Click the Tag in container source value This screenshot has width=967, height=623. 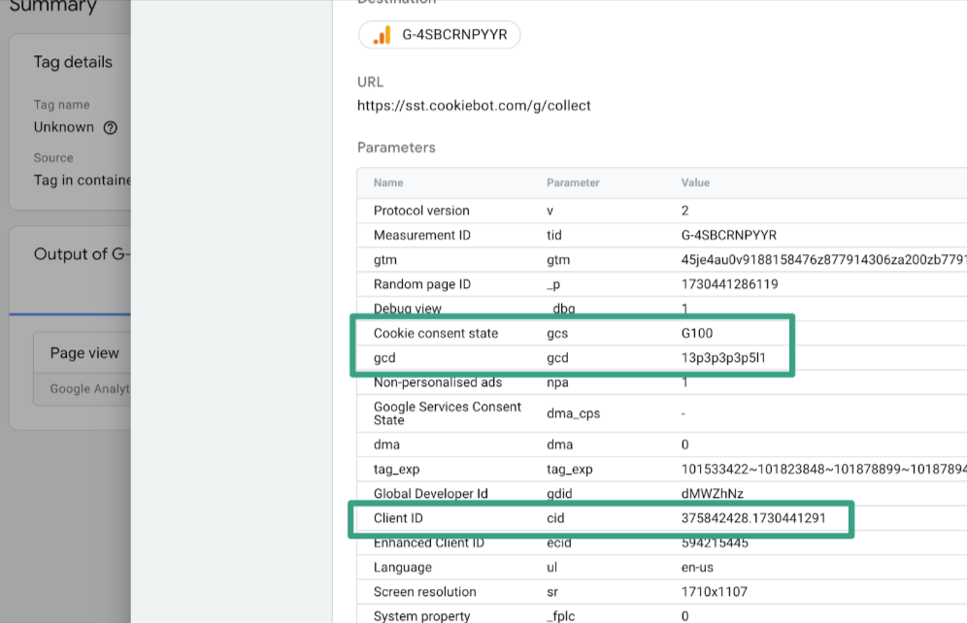[x=82, y=180]
